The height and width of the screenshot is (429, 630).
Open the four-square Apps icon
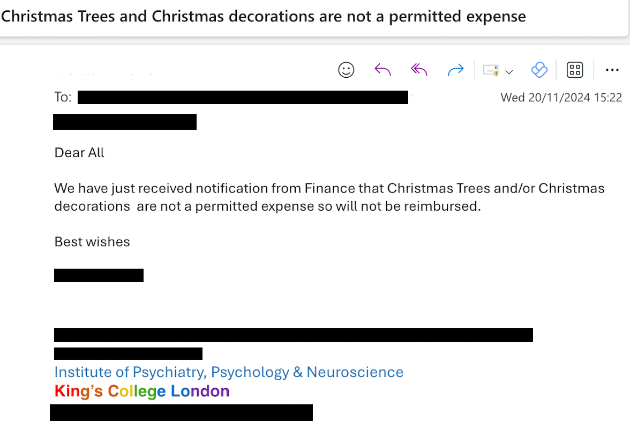click(575, 70)
